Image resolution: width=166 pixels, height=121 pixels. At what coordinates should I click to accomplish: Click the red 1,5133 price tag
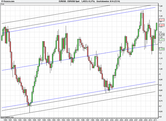pyautogui.click(x=162, y=20)
